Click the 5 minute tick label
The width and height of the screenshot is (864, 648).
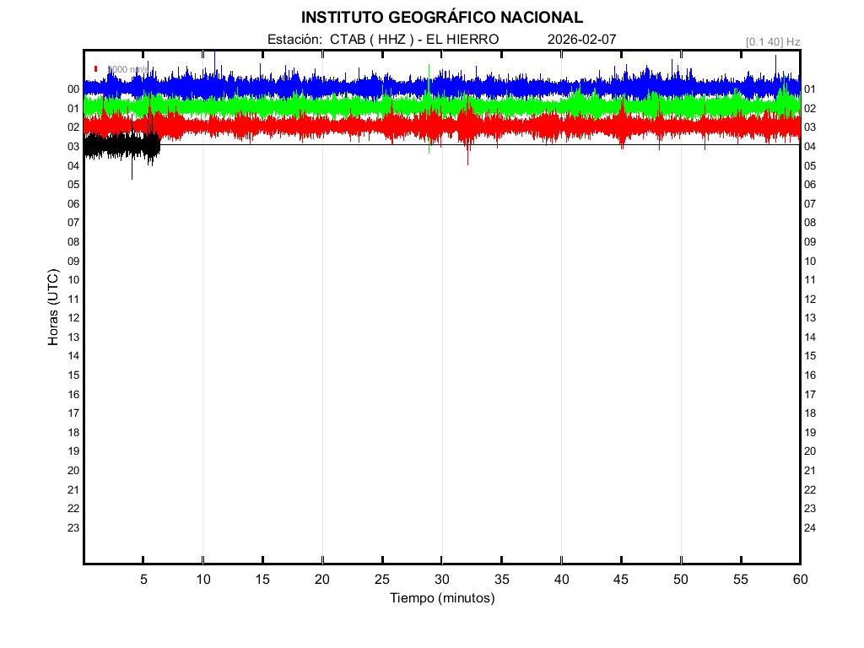[x=143, y=580]
